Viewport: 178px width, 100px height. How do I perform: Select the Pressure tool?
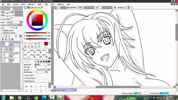coord(33,56)
